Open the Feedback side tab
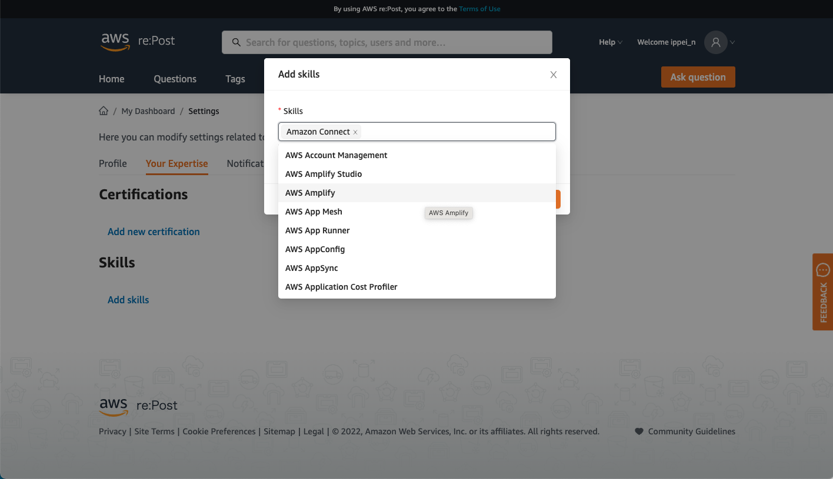Screen dimensions: 833x479 822,292
